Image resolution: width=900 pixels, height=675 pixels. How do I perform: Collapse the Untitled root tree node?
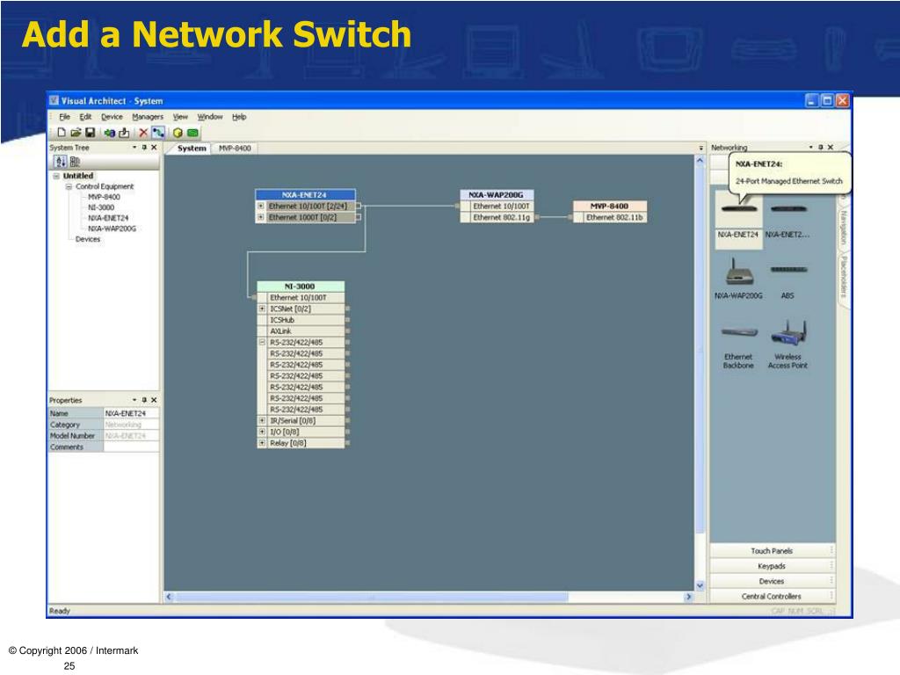[56, 176]
